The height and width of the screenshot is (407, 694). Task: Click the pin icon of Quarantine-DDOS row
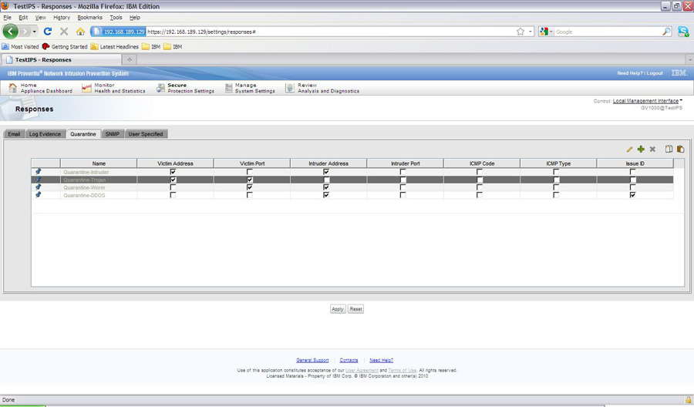coord(39,195)
